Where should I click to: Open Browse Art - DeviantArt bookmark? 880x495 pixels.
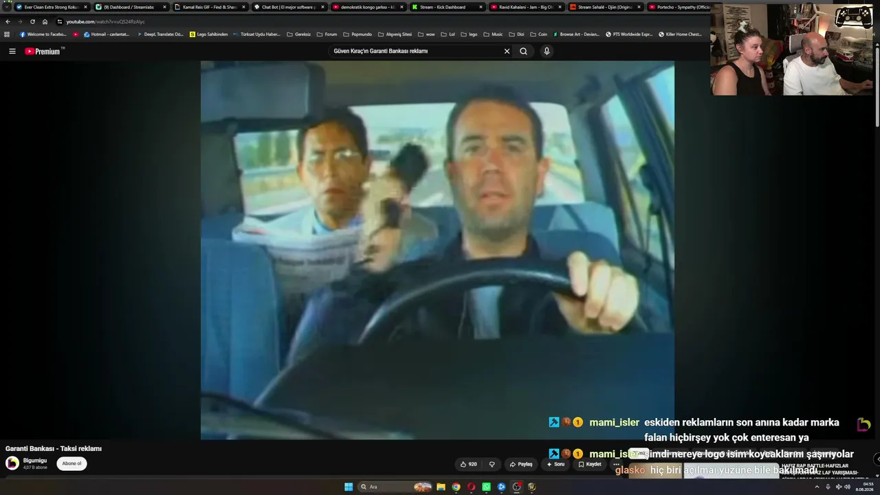pos(576,34)
